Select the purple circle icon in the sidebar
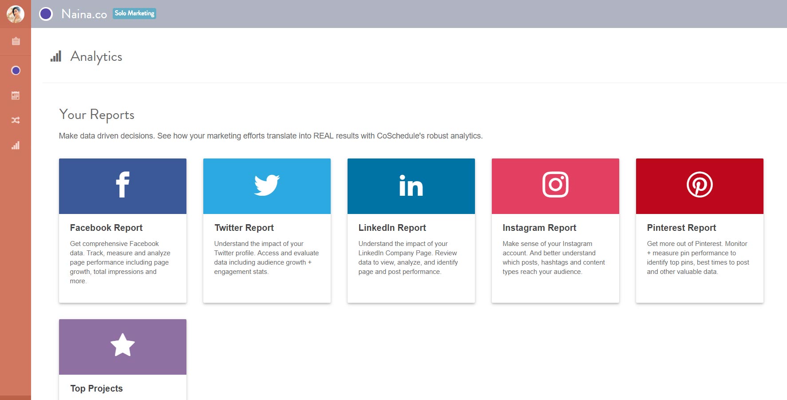 [x=16, y=71]
